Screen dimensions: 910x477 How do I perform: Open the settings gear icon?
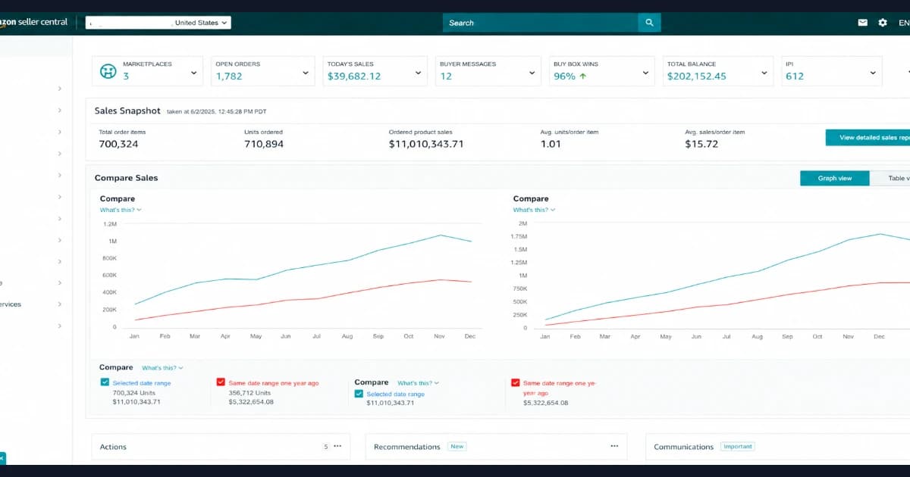coord(883,23)
